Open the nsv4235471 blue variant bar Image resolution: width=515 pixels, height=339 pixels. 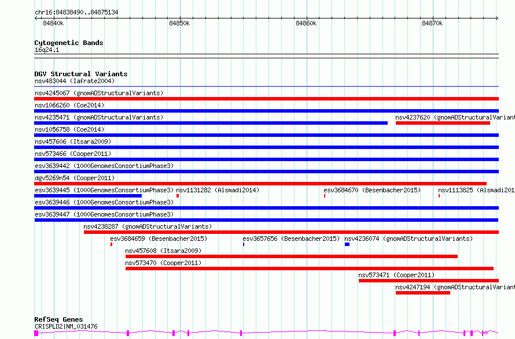(211, 123)
